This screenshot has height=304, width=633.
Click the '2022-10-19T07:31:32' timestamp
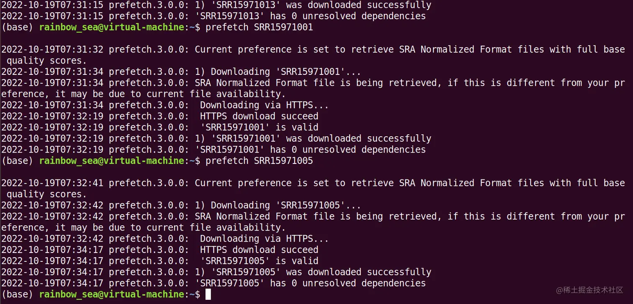click(52, 49)
